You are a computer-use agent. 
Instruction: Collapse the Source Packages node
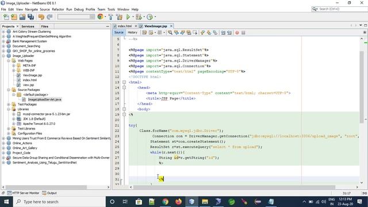pos(9,90)
